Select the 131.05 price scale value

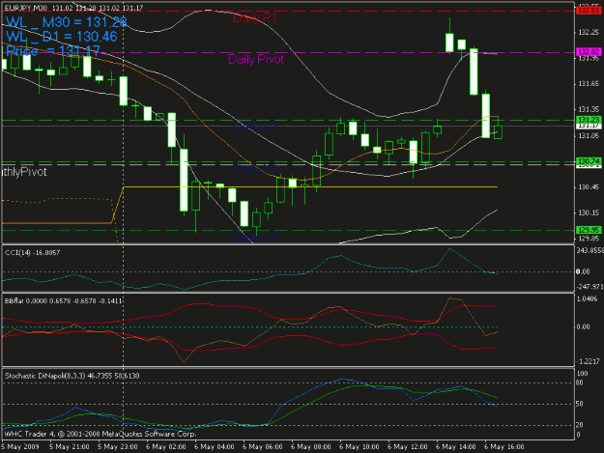(589, 135)
